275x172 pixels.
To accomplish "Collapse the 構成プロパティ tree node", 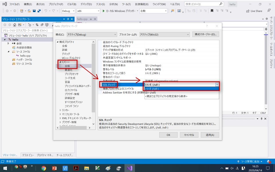I will coord(58,42).
